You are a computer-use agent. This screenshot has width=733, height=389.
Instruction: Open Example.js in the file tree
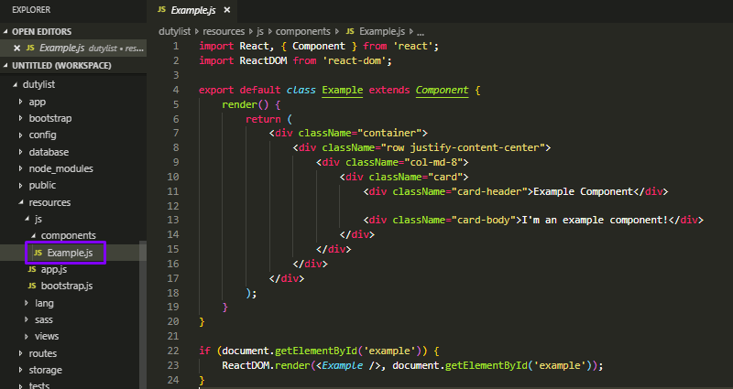click(70, 253)
